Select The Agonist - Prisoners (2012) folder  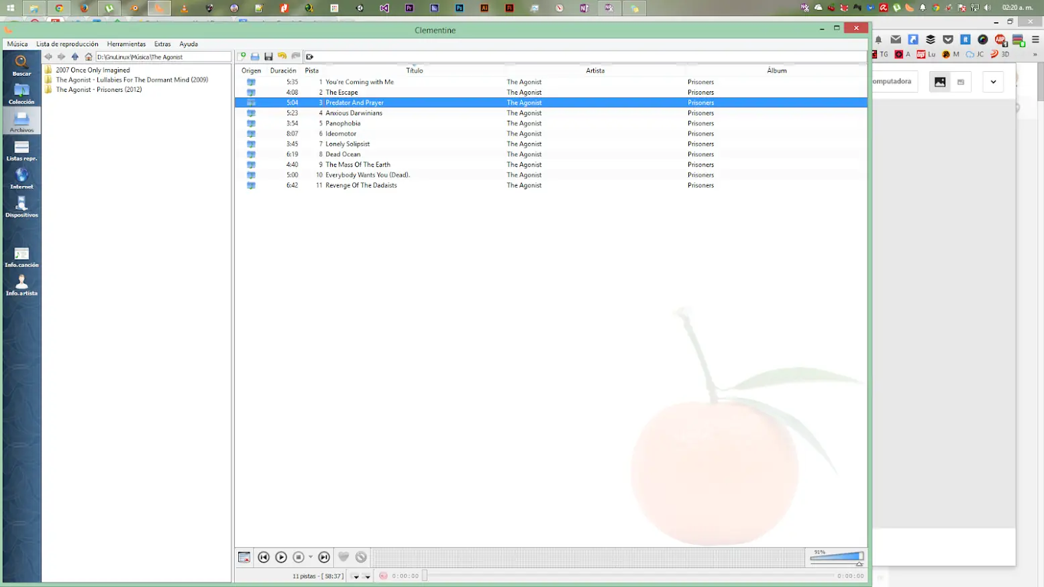coord(99,89)
